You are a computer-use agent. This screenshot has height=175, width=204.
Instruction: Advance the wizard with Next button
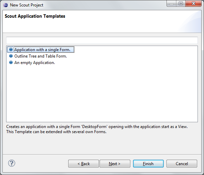(x=115, y=163)
